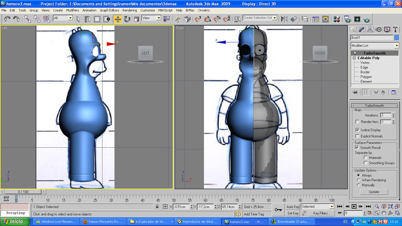Adjust the X coordinate spinner arrows
Screen dimensions: 402x226
[x=191, y=207]
